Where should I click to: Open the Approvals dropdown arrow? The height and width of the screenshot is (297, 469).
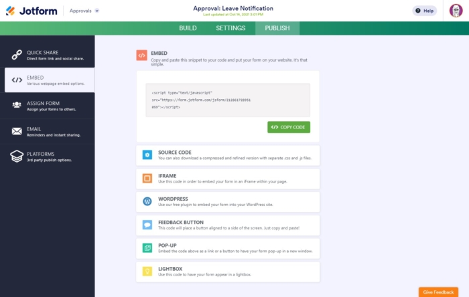pos(97,11)
